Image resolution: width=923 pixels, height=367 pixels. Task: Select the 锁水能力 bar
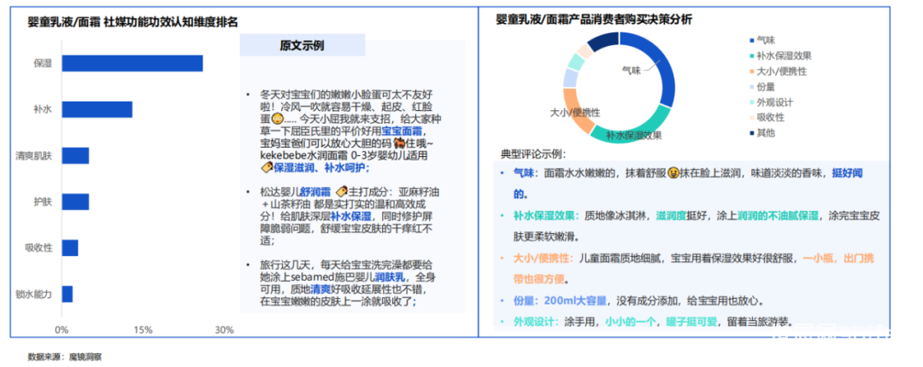[67, 294]
